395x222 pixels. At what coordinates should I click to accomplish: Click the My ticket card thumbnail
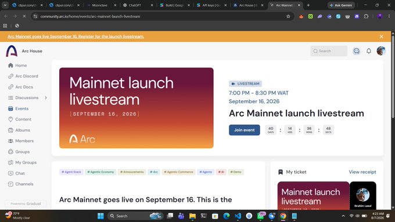pyautogui.click(x=313, y=195)
